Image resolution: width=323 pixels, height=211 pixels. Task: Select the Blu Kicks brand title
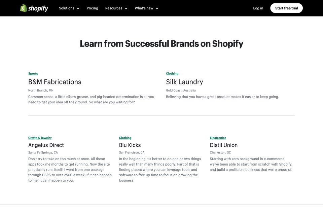point(130,145)
